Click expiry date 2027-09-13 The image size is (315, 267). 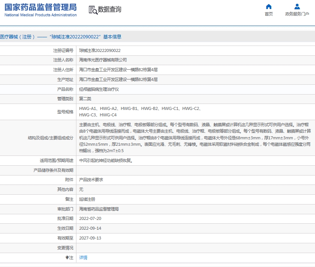90,238
